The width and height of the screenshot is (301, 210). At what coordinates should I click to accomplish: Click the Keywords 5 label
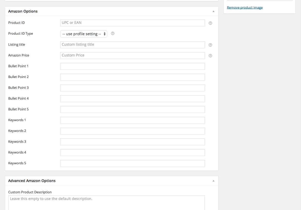[17, 163]
